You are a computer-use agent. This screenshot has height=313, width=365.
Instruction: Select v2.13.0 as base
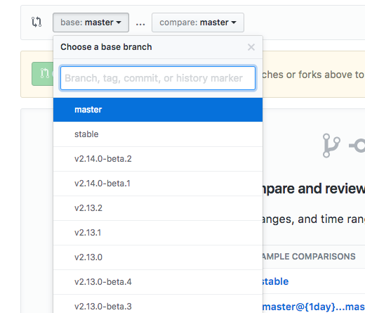[158, 257]
